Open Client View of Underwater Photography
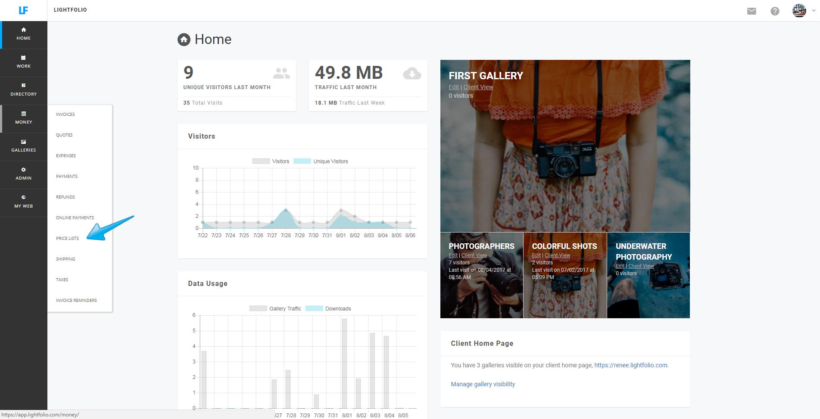This screenshot has height=419, width=820. click(x=641, y=266)
